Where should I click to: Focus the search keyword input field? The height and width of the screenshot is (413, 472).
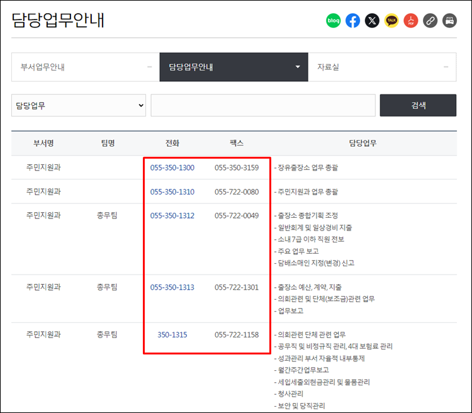pos(263,105)
